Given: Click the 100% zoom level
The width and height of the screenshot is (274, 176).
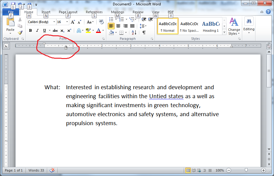Looking at the screenshot, I should point(220,170).
